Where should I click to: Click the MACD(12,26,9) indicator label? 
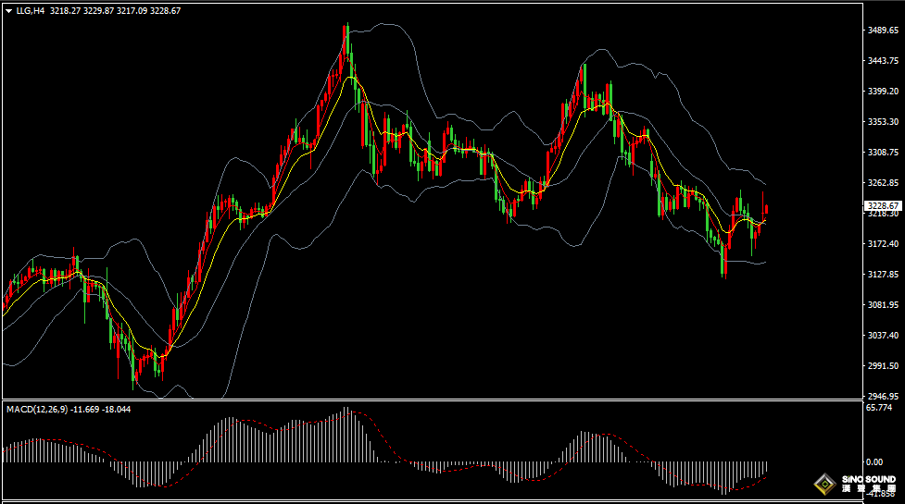point(36,409)
